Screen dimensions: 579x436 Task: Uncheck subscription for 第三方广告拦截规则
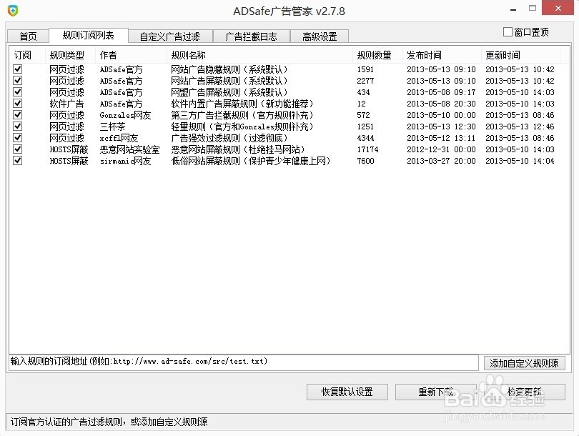pos(17,115)
